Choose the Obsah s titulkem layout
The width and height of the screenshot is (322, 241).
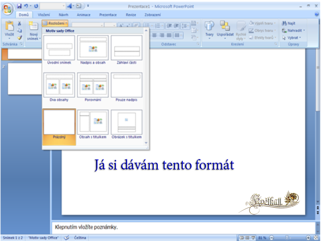[x=93, y=125]
